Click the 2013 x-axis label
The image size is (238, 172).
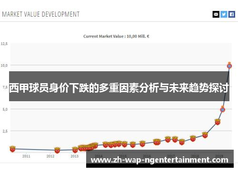(x=75, y=156)
